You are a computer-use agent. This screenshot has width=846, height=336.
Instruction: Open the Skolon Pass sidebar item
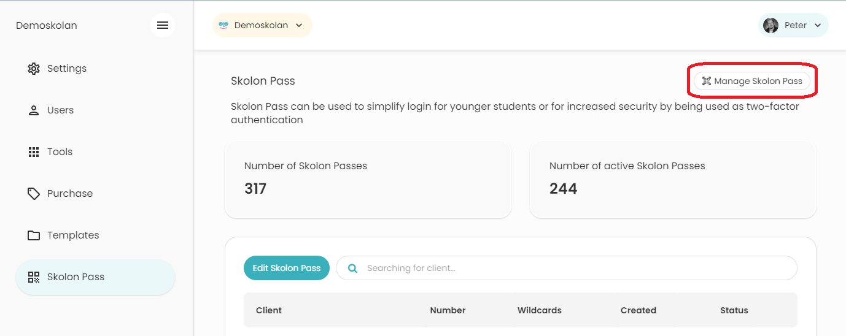pyautogui.click(x=95, y=277)
